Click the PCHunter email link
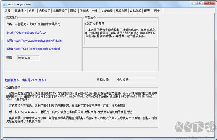This screenshot has height=140, width=217. [x=27, y=33]
